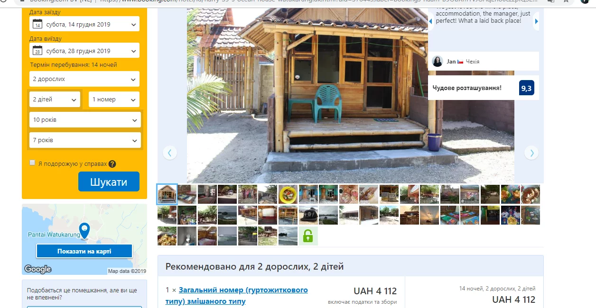The height and width of the screenshot is (308, 596).
Task: Show the next guest review arrow
Action: pyautogui.click(x=536, y=21)
